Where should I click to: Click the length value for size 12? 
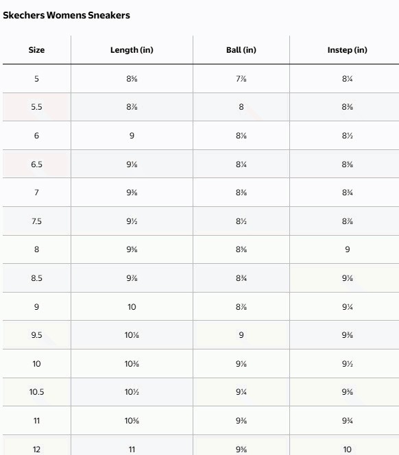tap(132, 450)
